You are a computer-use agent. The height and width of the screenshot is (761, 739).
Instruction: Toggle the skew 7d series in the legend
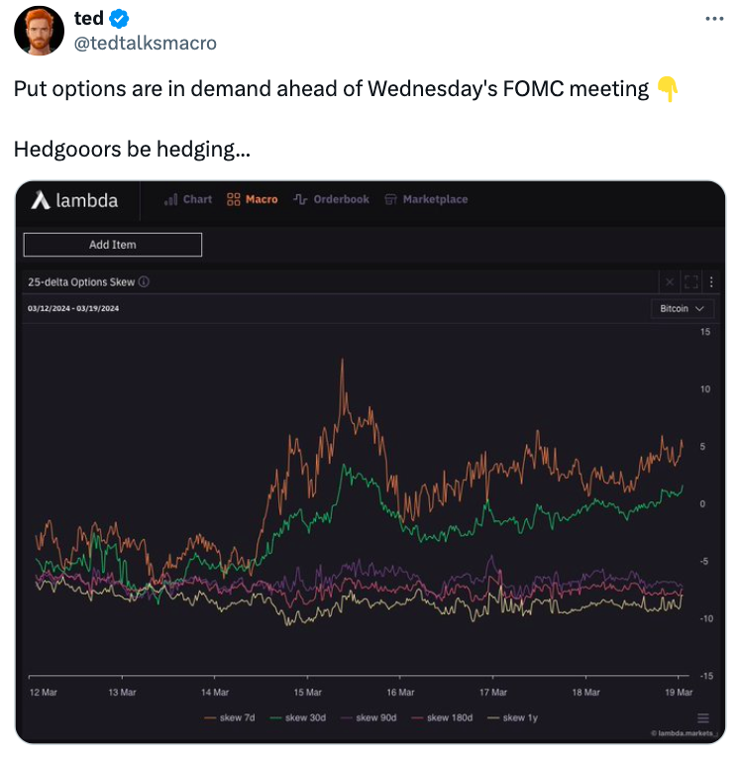coord(230,717)
